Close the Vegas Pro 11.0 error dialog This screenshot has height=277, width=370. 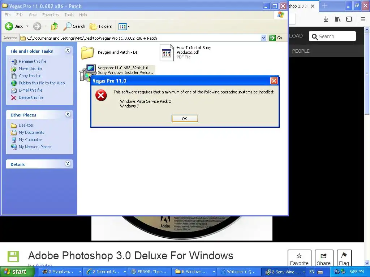coord(274,81)
